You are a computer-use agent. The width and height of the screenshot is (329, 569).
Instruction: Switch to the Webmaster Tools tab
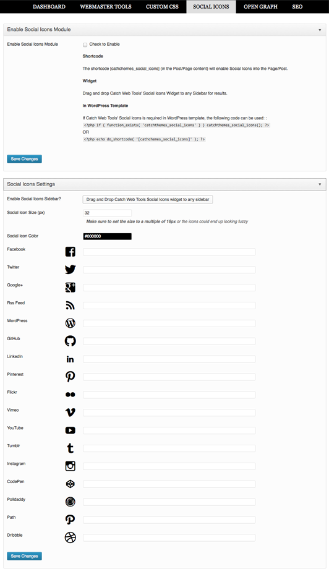coord(106,7)
